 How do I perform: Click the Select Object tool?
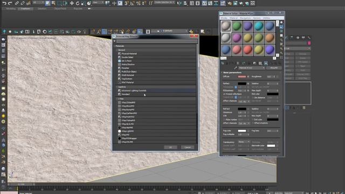click(47, 3)
